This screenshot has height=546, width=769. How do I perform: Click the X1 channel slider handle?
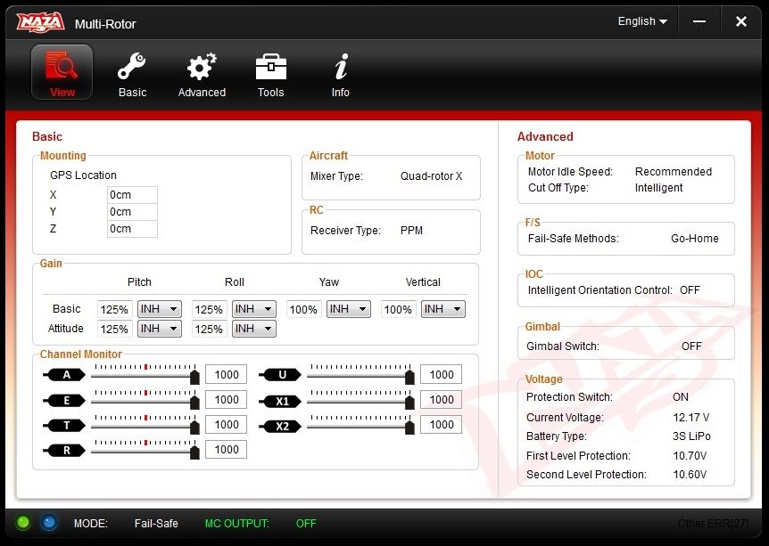409,403
